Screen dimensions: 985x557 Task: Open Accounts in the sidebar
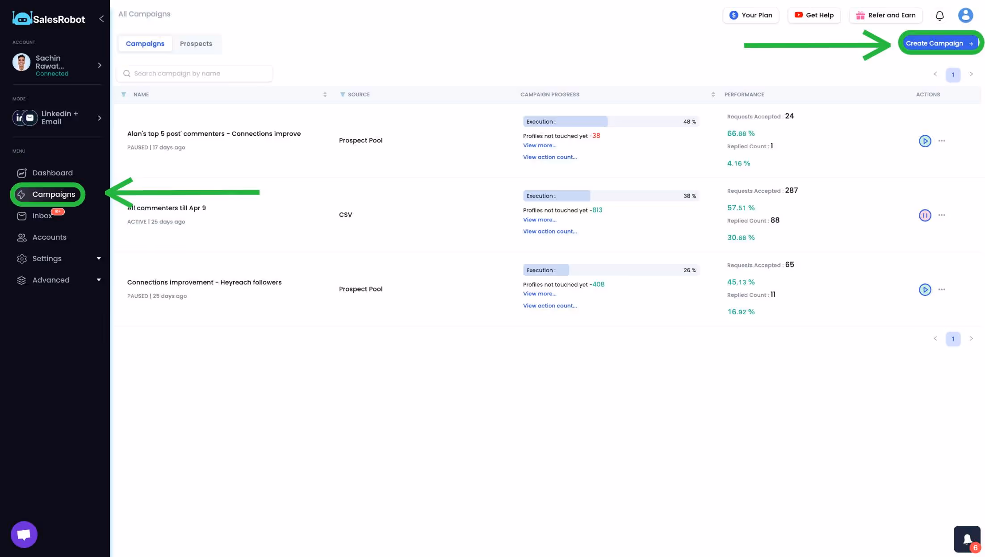49,237
